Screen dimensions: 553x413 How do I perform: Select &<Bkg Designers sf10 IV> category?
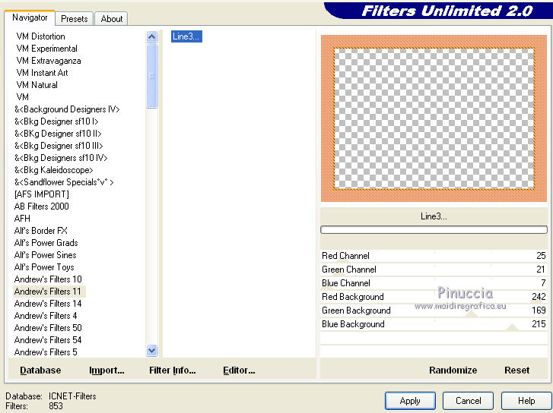click(61, 158)
